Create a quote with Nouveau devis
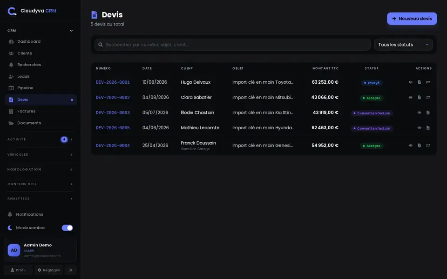 (x=412, y=19)
